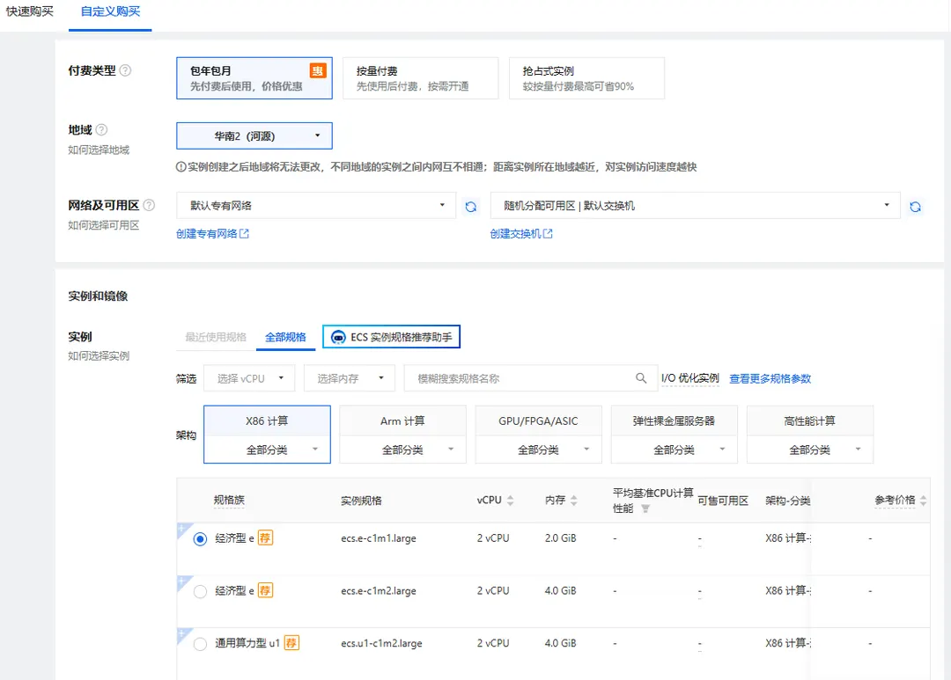
Task: Expand 全部分类 under Arm 计算
Action: 402,450
